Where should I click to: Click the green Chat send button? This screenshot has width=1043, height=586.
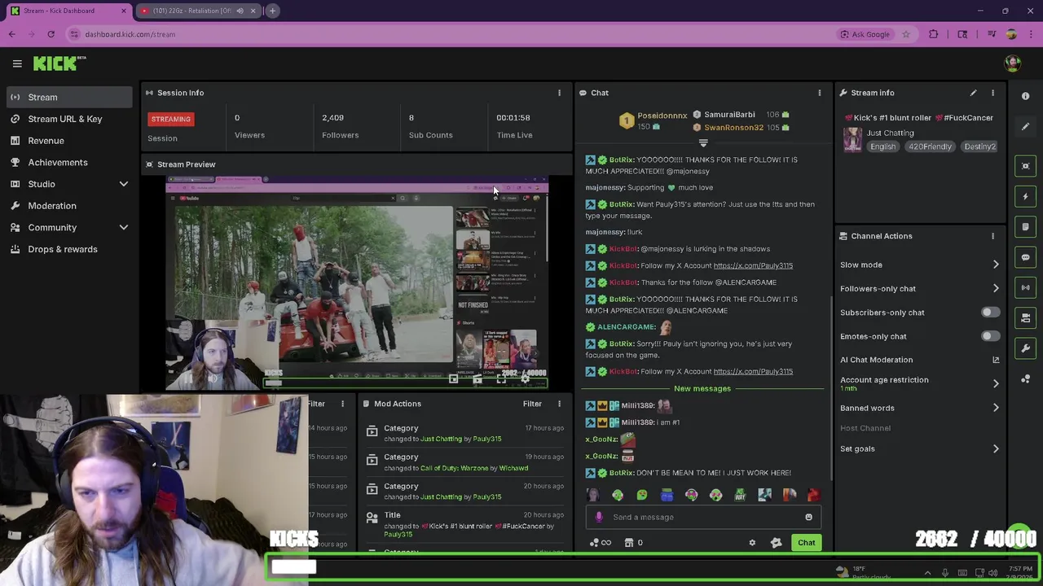806,543
